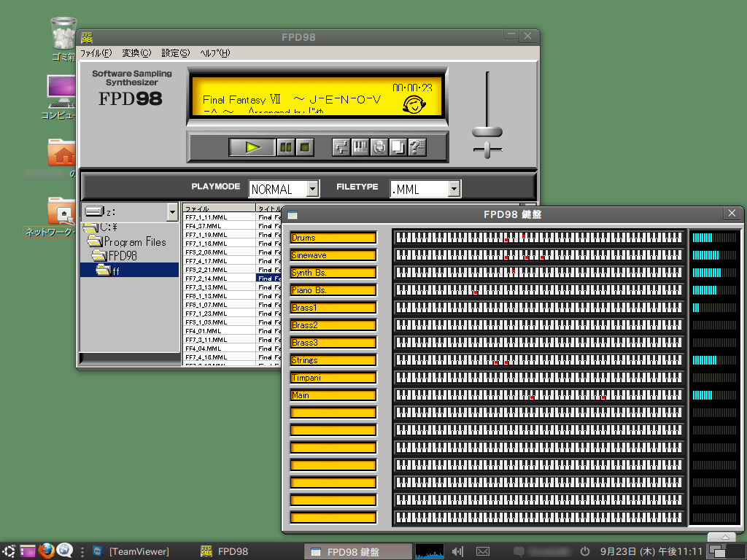
Task: Open the Network desktop icon
Action: 61,211
